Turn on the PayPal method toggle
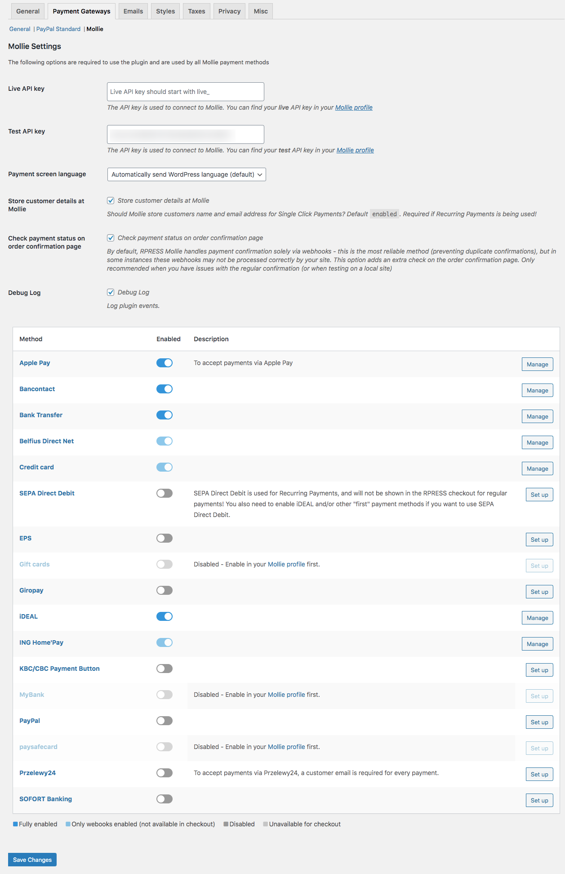 pos(164,721)
